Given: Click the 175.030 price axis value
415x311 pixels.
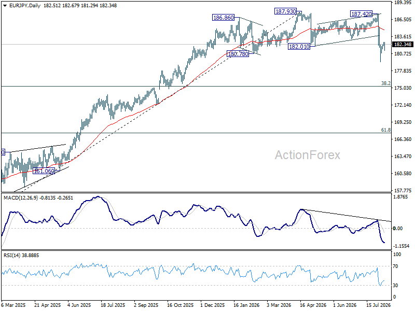Looking at the screenshot, I should (403, 88).
